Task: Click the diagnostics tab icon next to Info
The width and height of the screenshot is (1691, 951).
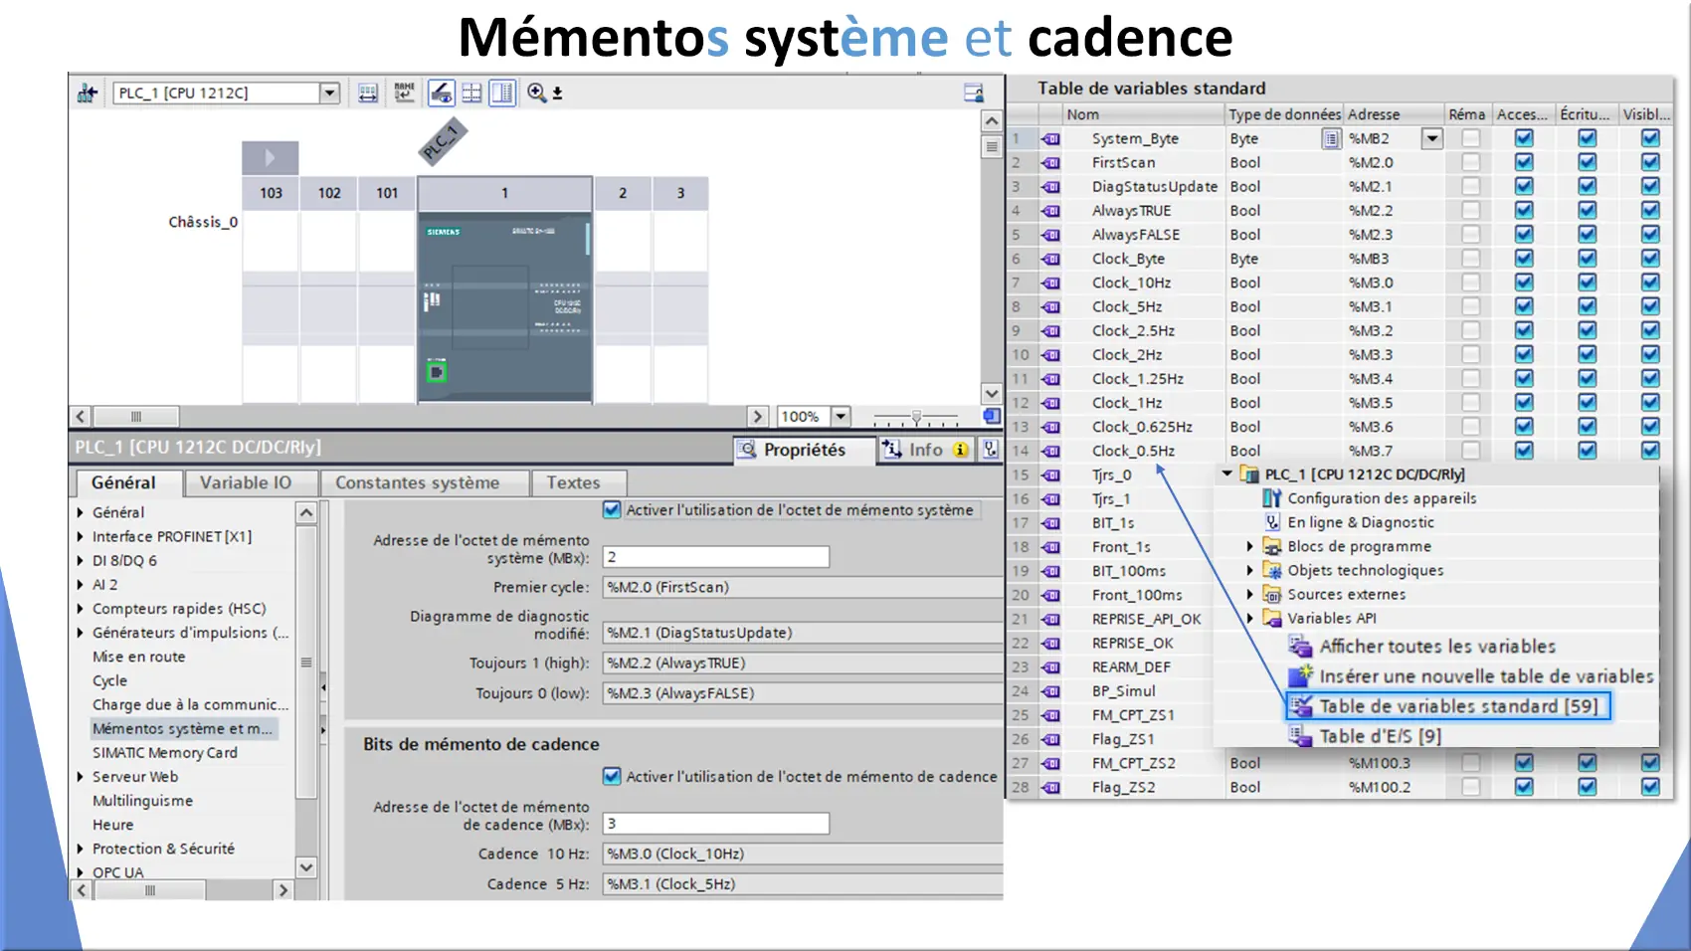Action: [x=990, y=450]
